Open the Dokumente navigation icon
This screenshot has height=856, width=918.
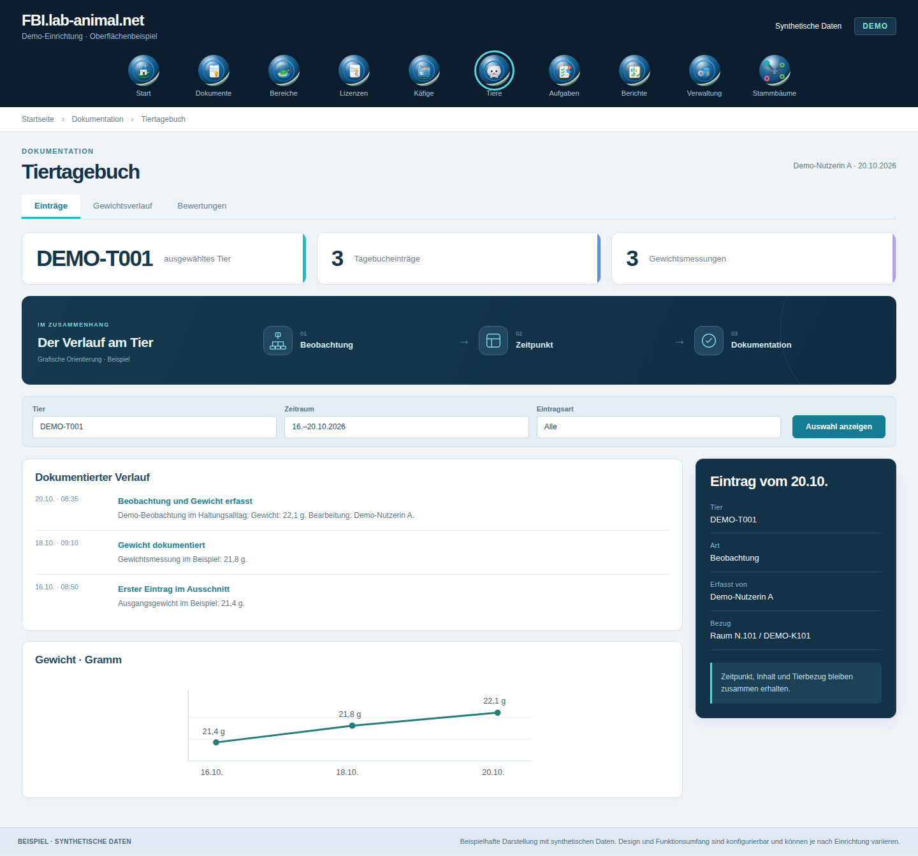(x=214, y=70)
